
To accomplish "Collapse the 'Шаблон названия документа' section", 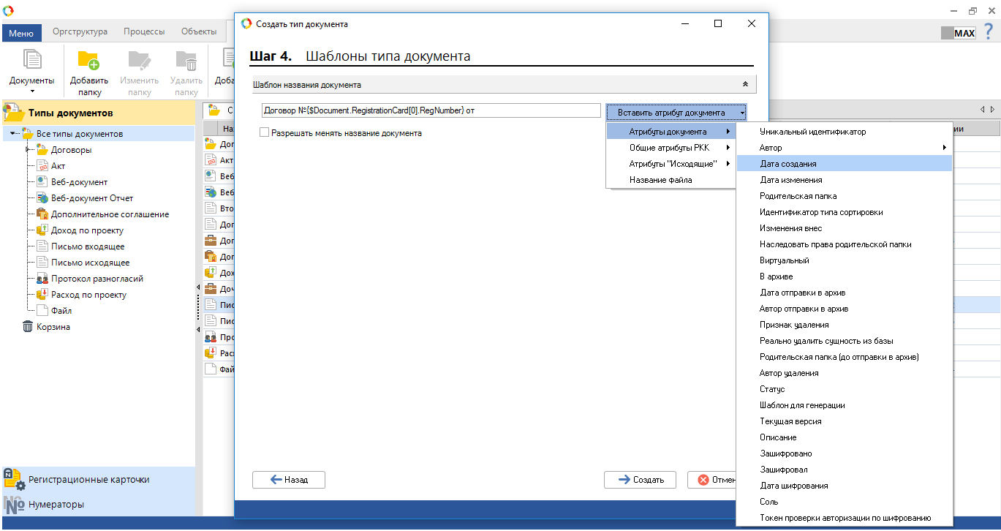I will pos(745,84).
